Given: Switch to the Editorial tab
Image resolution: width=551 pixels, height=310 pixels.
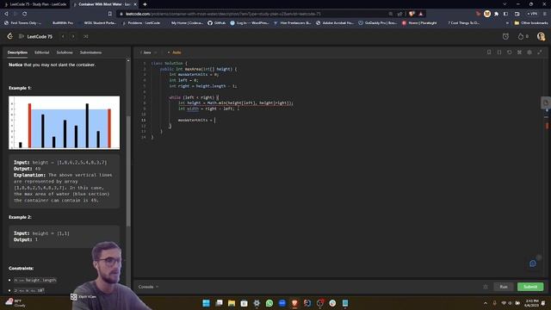Looking at the screenshot, I should pyautogui.click(x=42, y=53).
